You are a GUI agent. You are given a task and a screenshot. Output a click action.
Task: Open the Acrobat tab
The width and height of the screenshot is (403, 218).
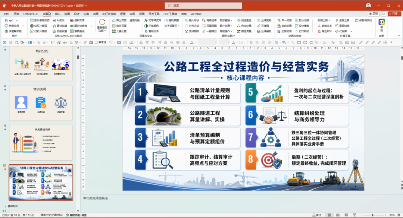[x=196, y=14]
